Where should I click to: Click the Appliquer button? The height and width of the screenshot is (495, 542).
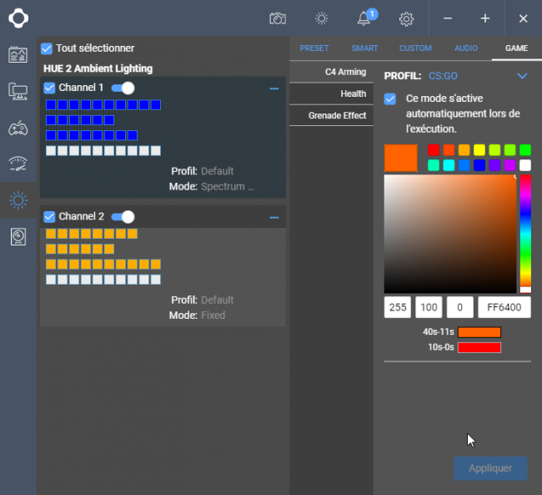(490, 468)
